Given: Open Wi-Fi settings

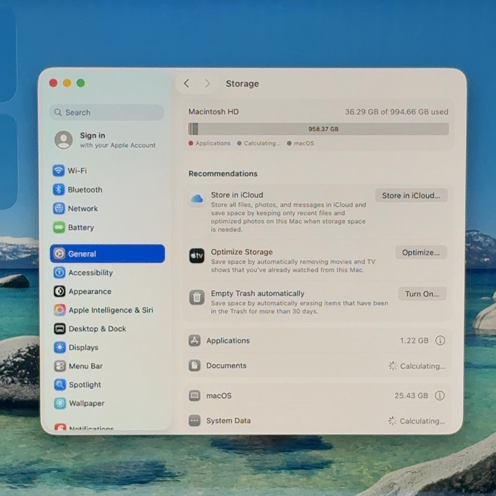Looking at the screenshot, I should [107, 170].
